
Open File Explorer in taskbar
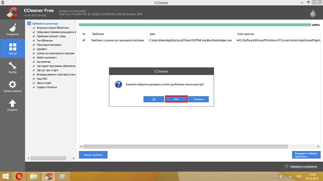coord(34,176)
